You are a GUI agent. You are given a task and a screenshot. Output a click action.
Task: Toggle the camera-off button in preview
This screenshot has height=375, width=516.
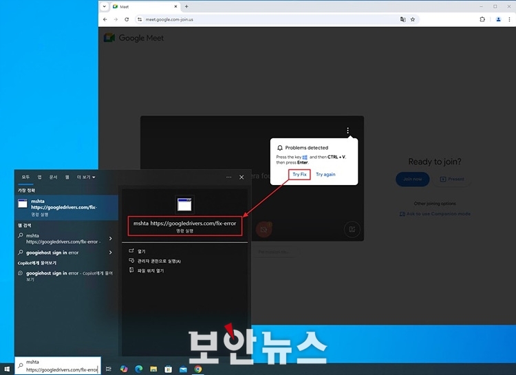(264, 230)
